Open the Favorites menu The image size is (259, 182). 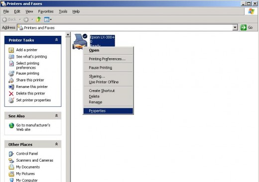[x=46, y=11]
